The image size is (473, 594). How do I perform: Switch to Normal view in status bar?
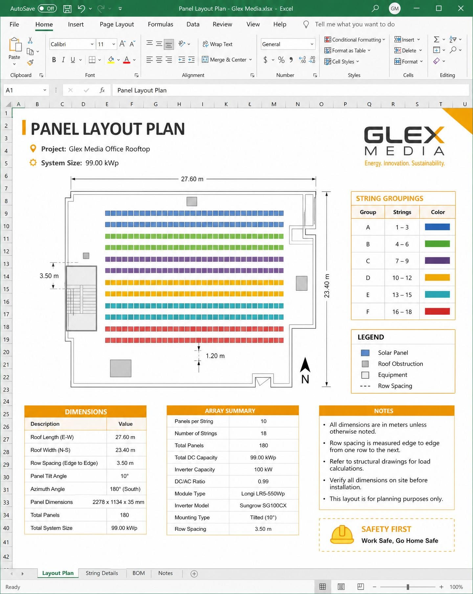click(323, 587)
